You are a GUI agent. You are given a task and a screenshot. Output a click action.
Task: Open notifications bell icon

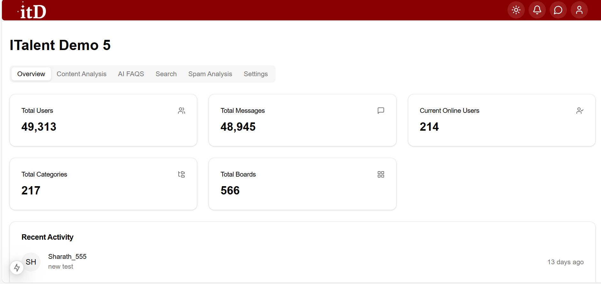pos(537,10)
